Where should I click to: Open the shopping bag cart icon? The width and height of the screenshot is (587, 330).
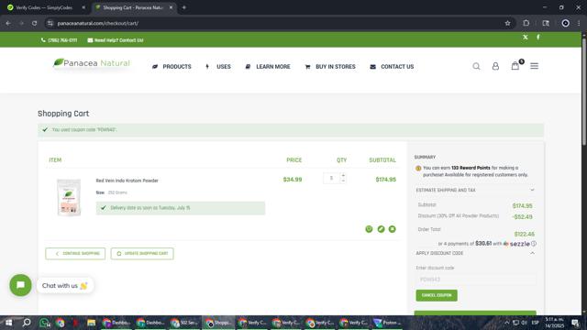click(x=515, y=66)
